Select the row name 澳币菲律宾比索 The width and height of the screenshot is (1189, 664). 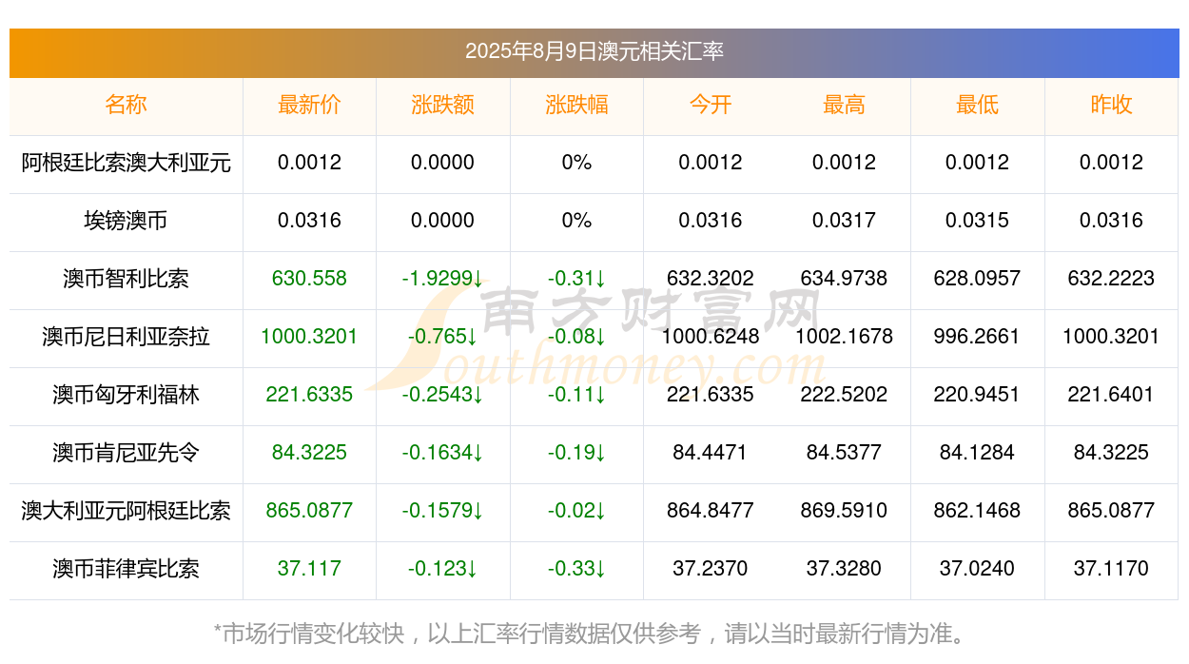[x=126, y=569]
